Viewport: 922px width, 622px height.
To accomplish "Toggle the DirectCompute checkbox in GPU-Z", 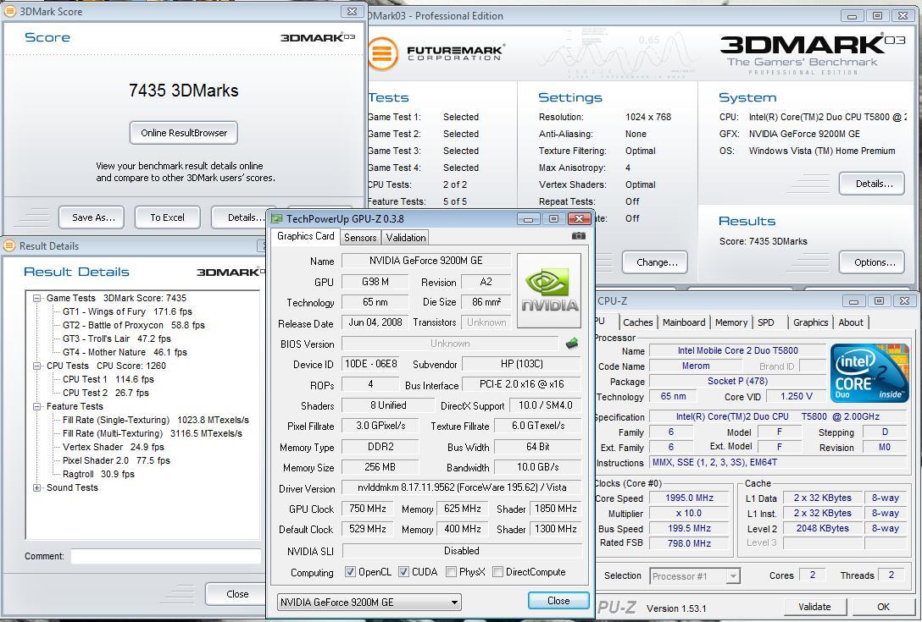I will (x=497, y=571).
